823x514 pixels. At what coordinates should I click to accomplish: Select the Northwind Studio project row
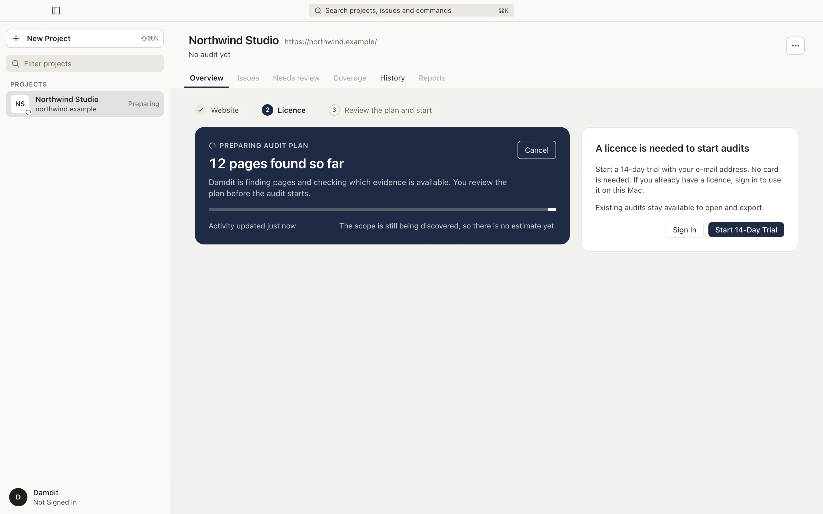(x=85, y=104)
